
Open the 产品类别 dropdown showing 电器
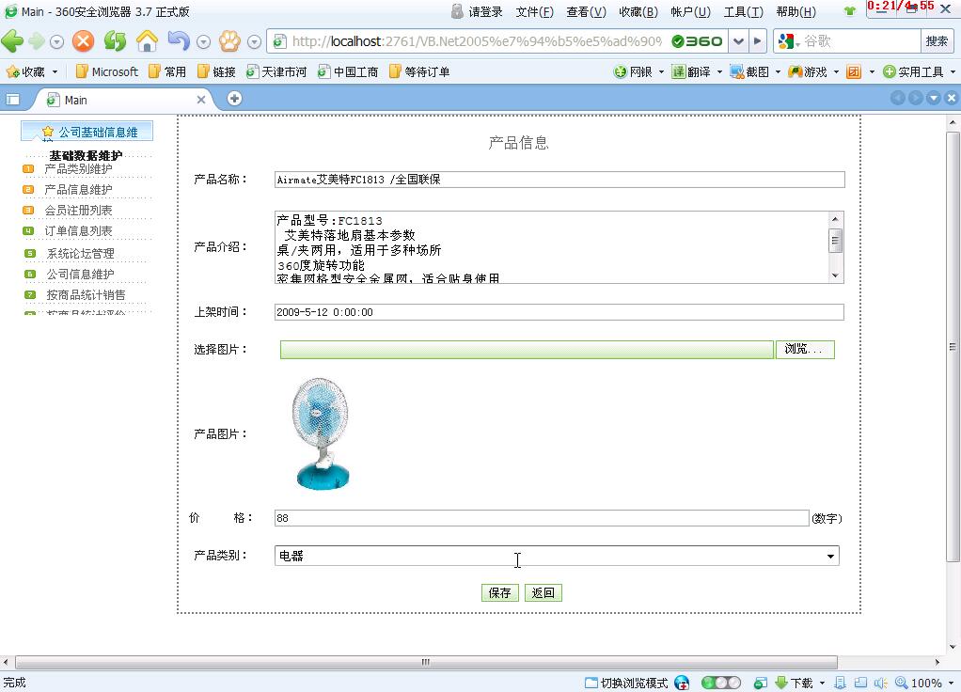(557, 556)
